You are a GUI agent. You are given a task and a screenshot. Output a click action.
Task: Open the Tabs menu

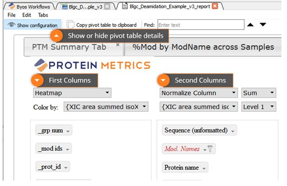(x=43, y=15)
